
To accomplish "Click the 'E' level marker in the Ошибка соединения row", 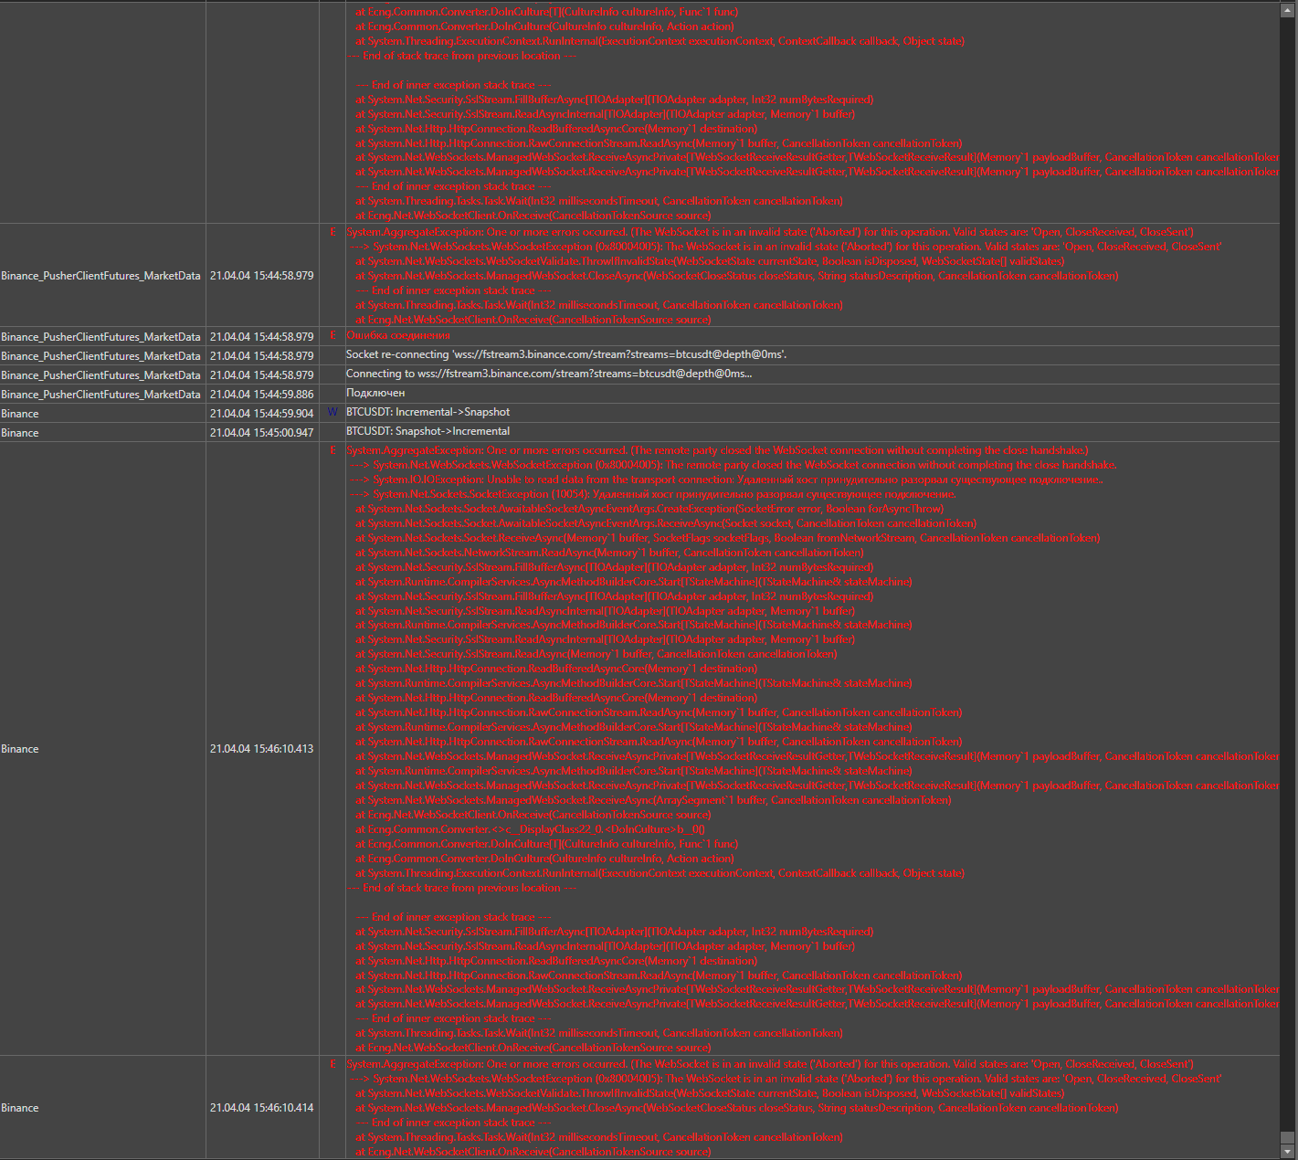I will pos(332,336).
